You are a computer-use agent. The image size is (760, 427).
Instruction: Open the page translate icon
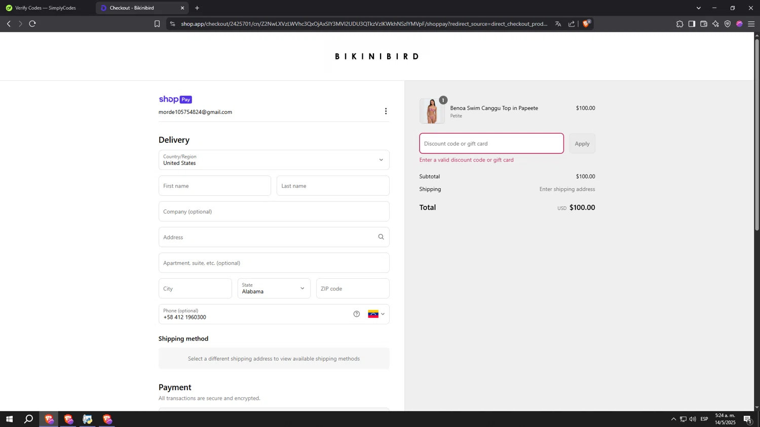tap(558, 24)
